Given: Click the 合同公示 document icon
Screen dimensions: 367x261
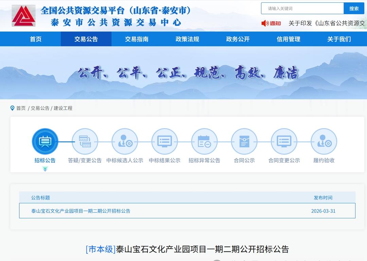Looking at the screenshot, I should [244, 141].
